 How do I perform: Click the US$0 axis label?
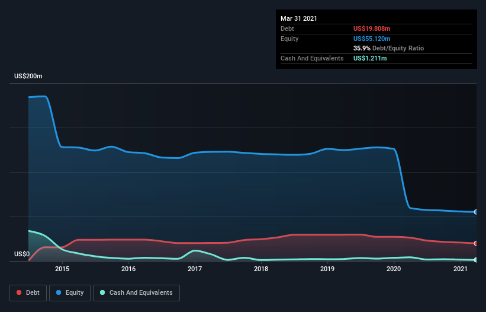[22, 254]
